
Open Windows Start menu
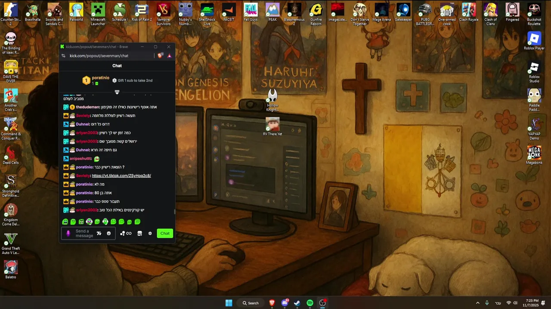(x=229, y=303)
